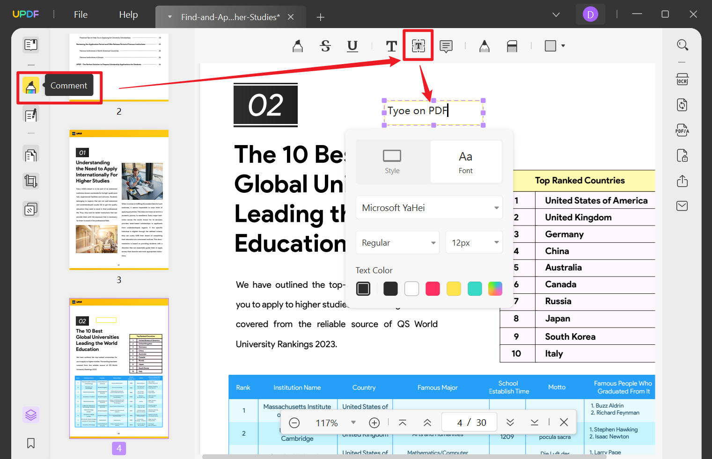Viewport: 712px width, 459px height.
Task: Choose the yellow text color swatch
Action: point(454,289)
